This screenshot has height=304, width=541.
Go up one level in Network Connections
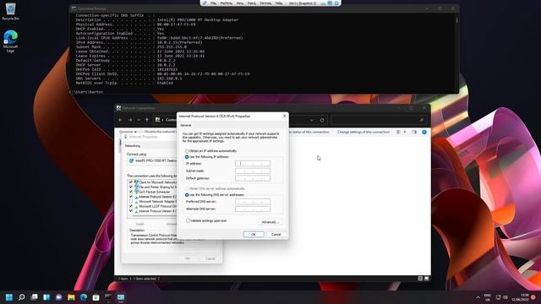(147, 120)
